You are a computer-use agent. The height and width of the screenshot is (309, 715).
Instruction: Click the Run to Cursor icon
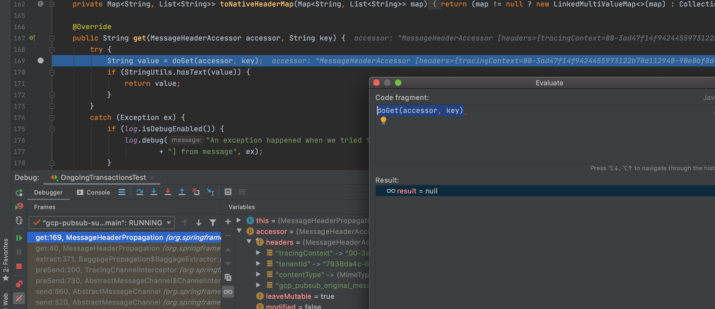[x=210, y=192]
